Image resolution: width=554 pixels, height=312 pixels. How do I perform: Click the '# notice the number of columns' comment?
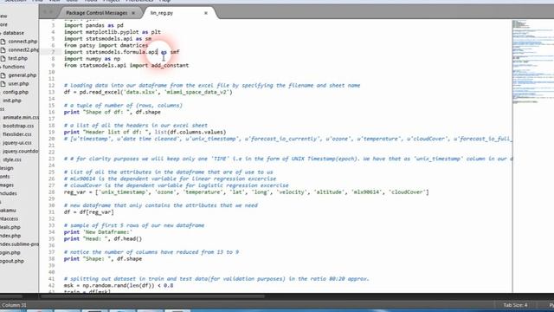tap(151, 252)
